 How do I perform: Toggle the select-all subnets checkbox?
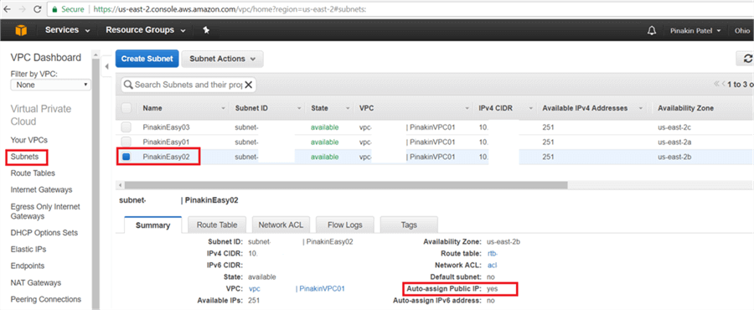tap(126, 108)
